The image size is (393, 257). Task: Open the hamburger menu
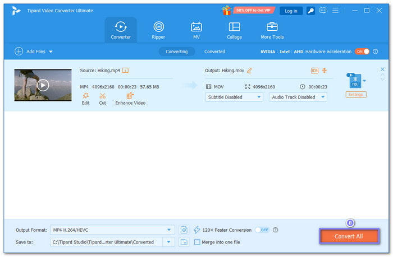(335, 11)
